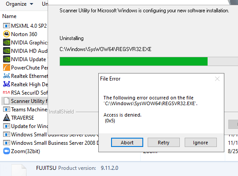The image size is (238, 176).
Task: Select NVIDIA HD Audio driver entry
Action: (25, 51)
